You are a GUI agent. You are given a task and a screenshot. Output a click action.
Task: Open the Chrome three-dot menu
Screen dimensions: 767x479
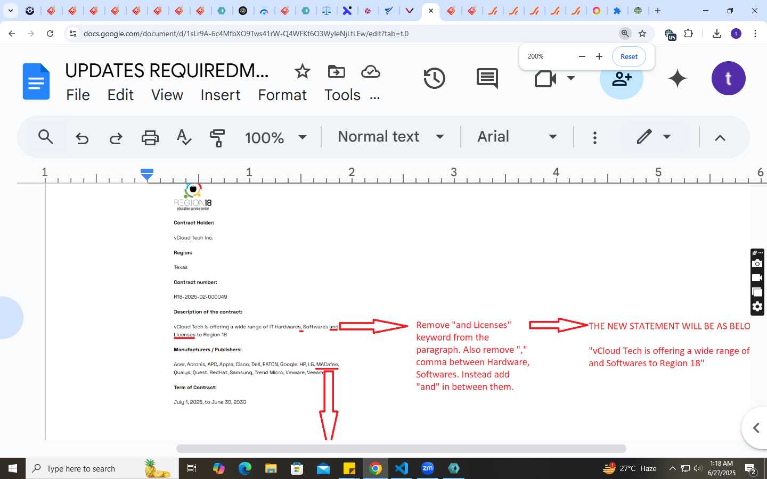point(755,34)
